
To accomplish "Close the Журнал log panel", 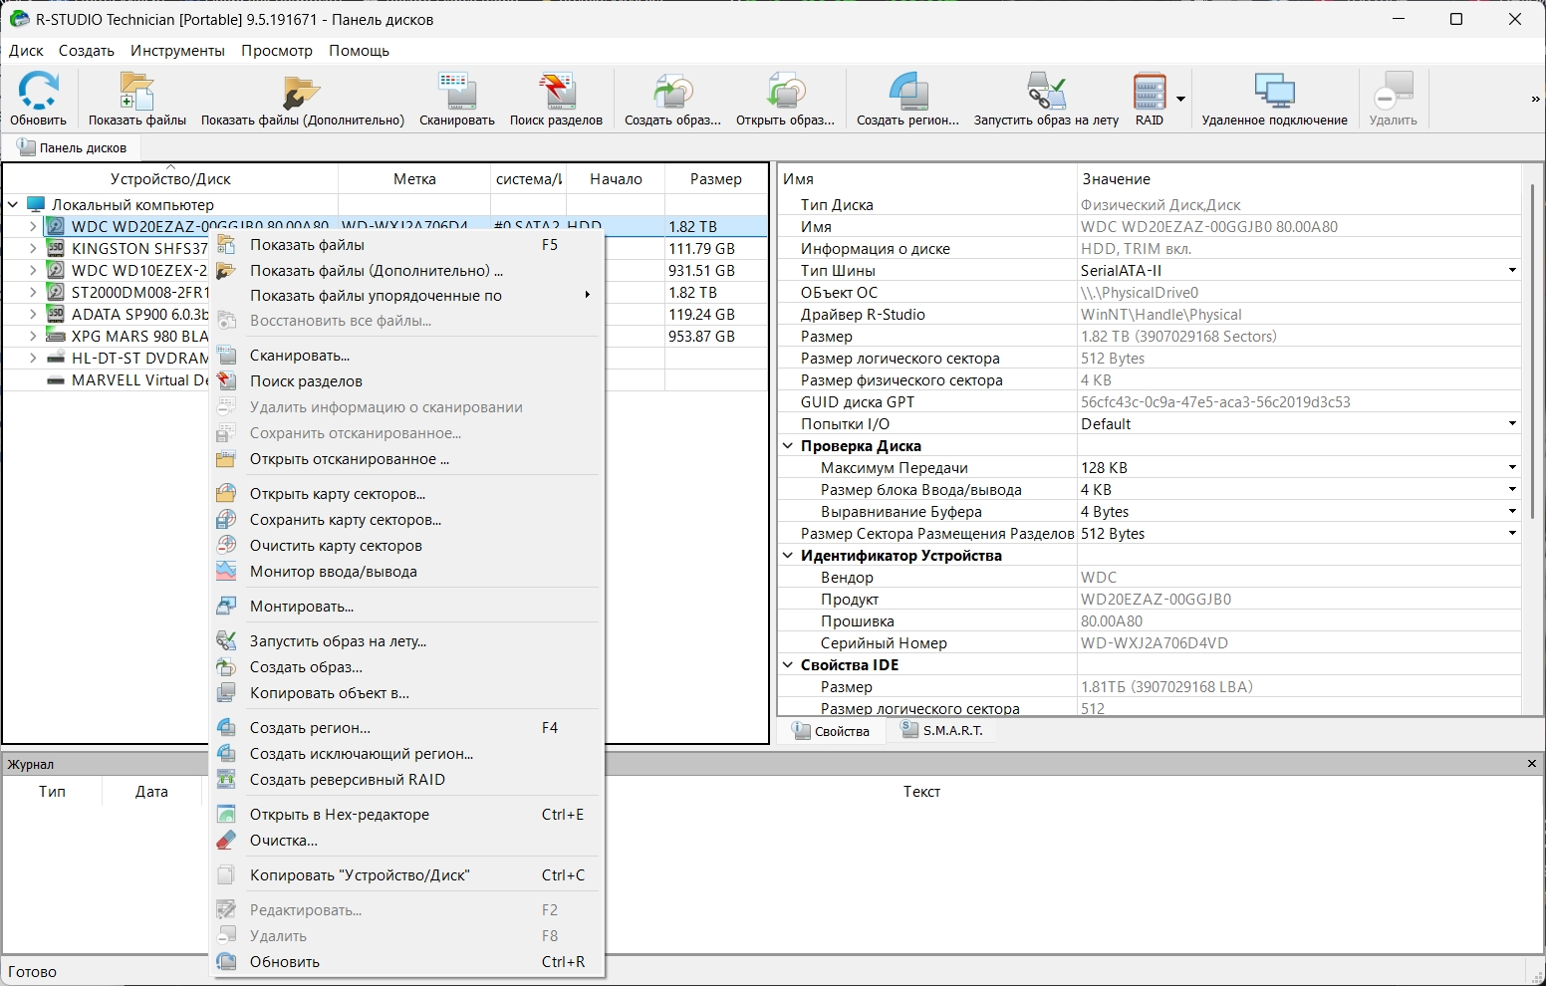I will point(1532,764).
